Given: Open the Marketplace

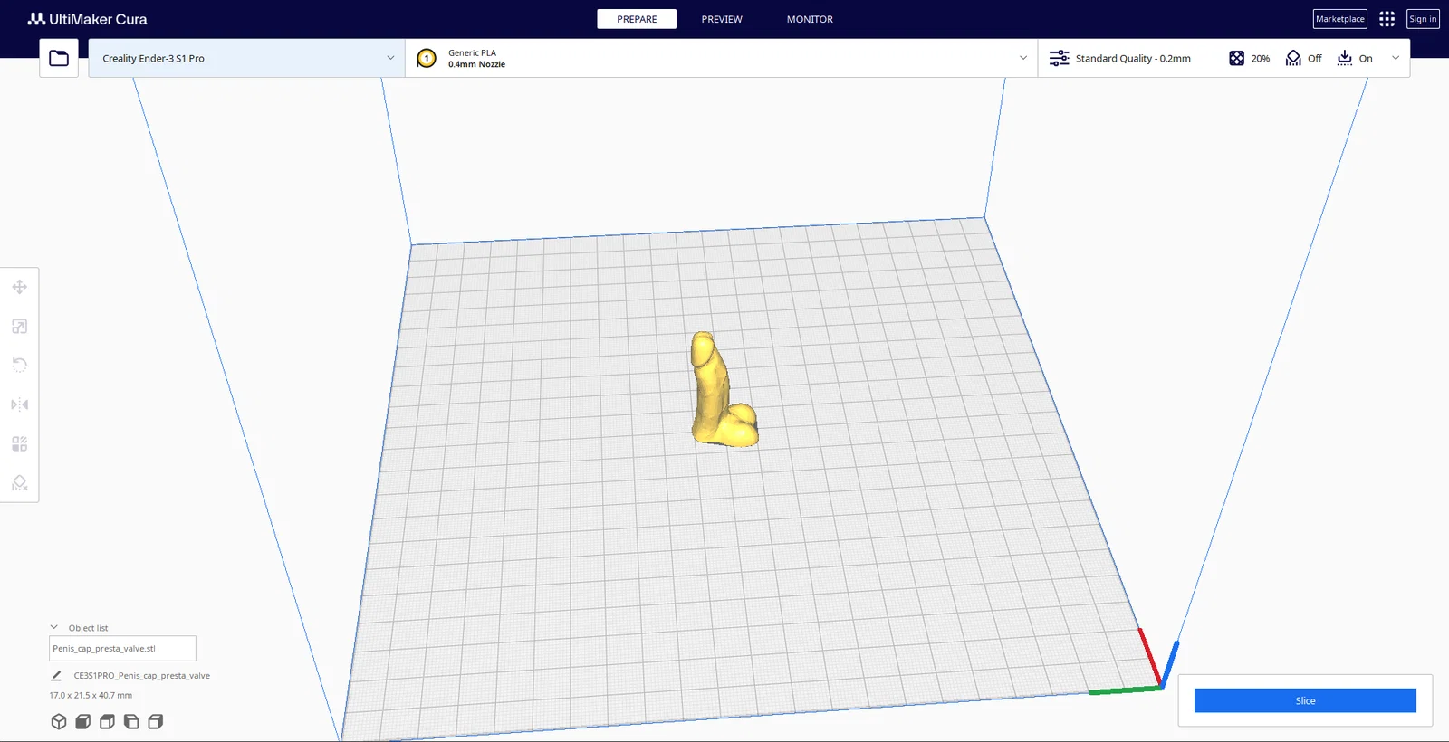Looking at the screenshot, I should point(1340,19).
